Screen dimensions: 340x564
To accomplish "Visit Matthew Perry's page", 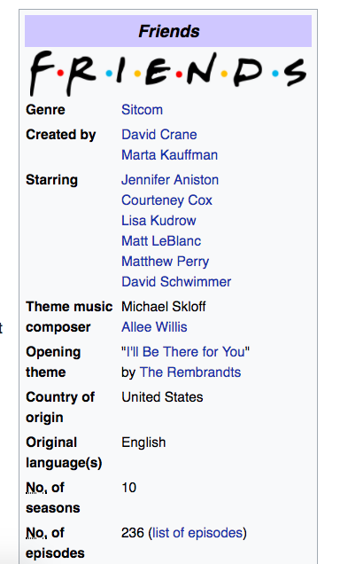I will 166,262.
